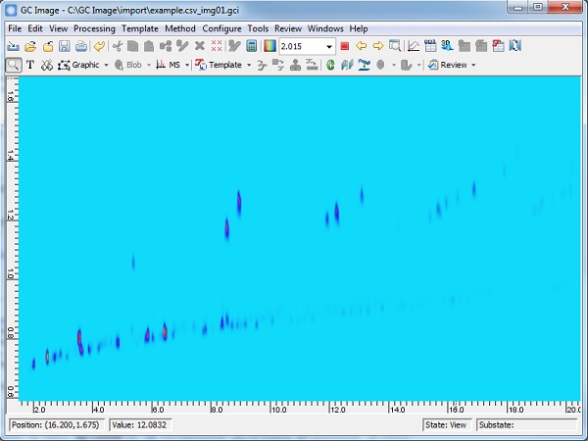Open the 0123 numeric table icon

pyautogui.click(x=430, y=46)
